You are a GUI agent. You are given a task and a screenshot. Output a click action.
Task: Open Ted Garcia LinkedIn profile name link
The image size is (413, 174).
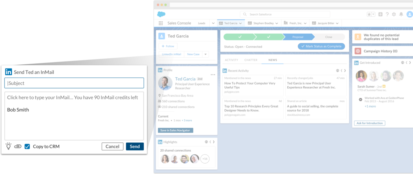pos(185,79)
